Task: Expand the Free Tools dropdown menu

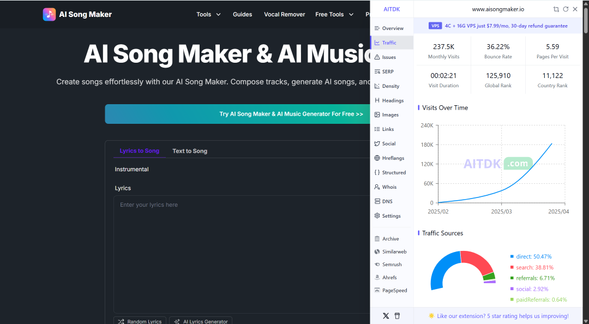Action: click(334, 14)
